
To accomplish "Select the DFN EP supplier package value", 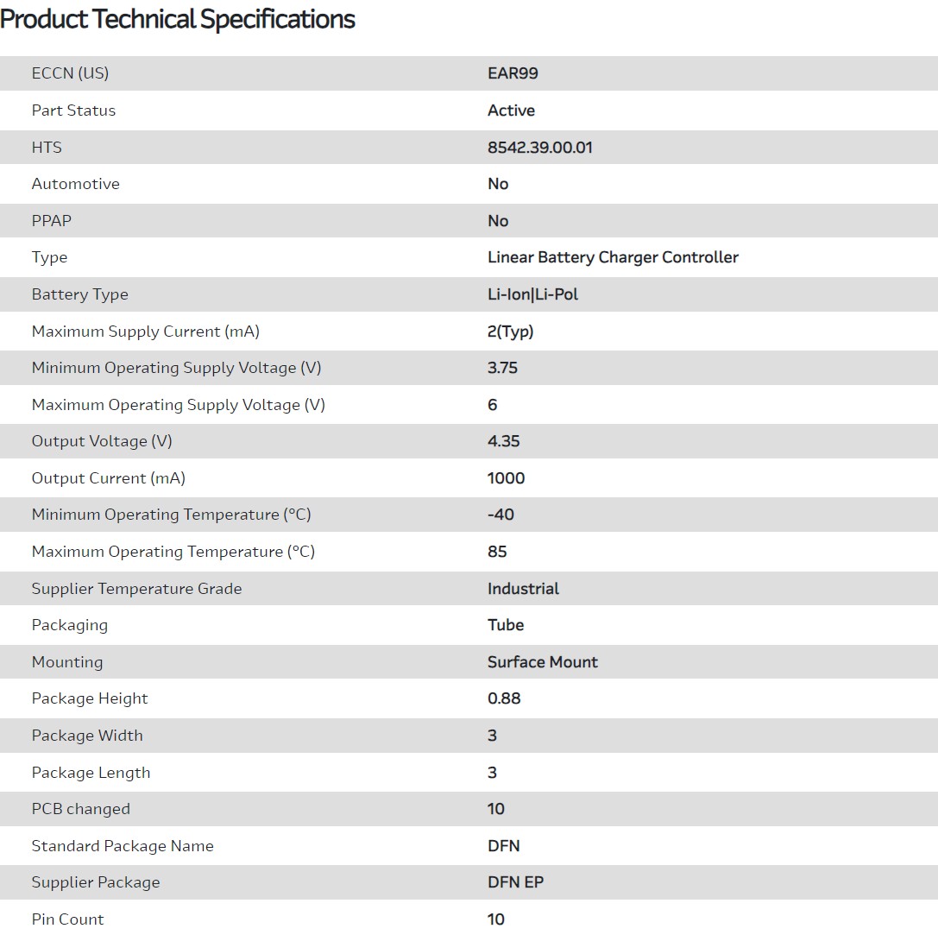I will tap(515, 882).
